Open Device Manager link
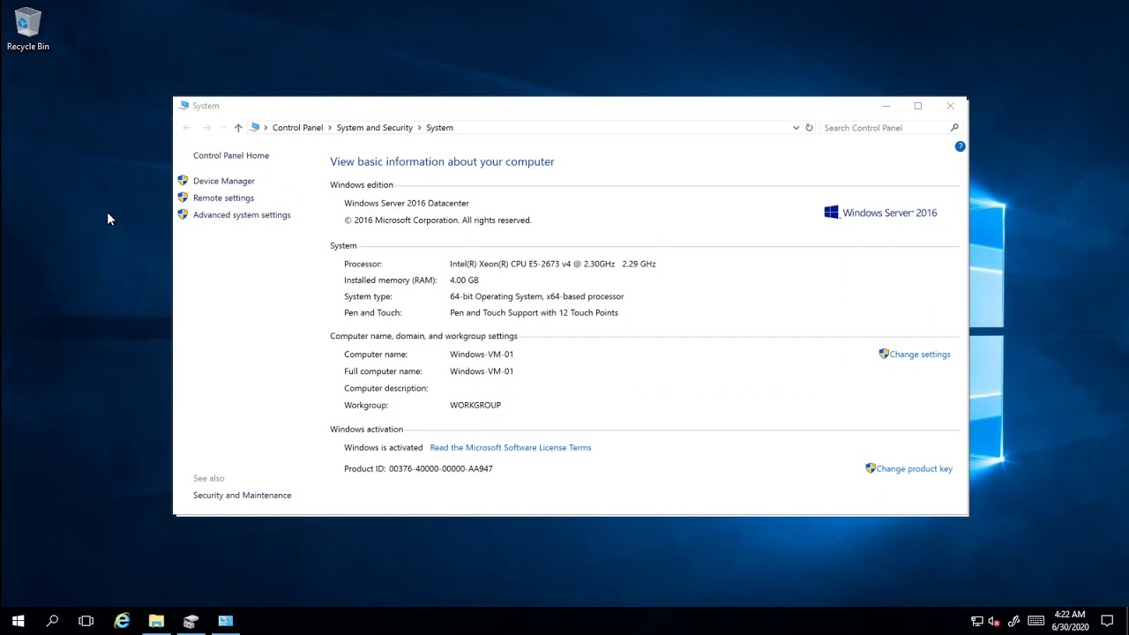Viewport: 1129px width, 635px height. tap(224, 181)
